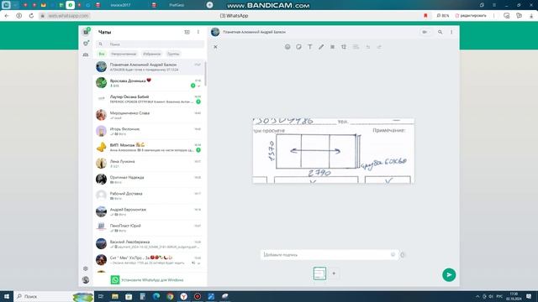Click the chat list scrollbar
The width and height of the screenshot is (538, 302).
coord(205,74)
